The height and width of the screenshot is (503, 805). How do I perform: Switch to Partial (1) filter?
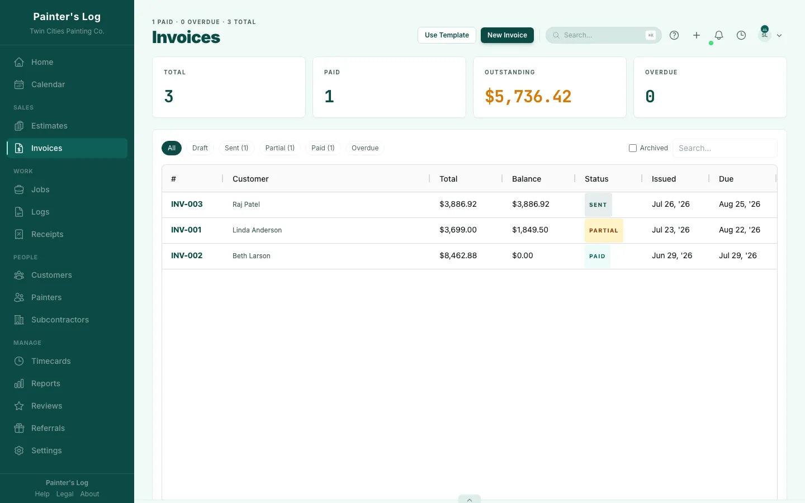[x=280, y=148]
